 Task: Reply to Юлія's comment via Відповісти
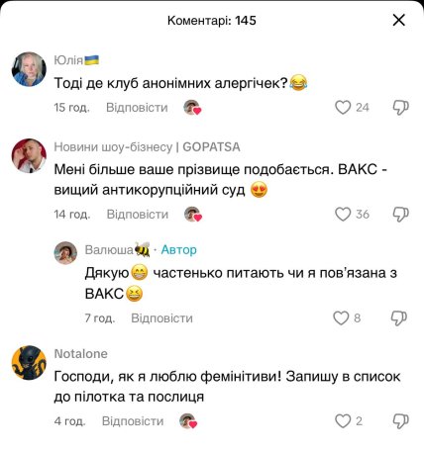137,108
